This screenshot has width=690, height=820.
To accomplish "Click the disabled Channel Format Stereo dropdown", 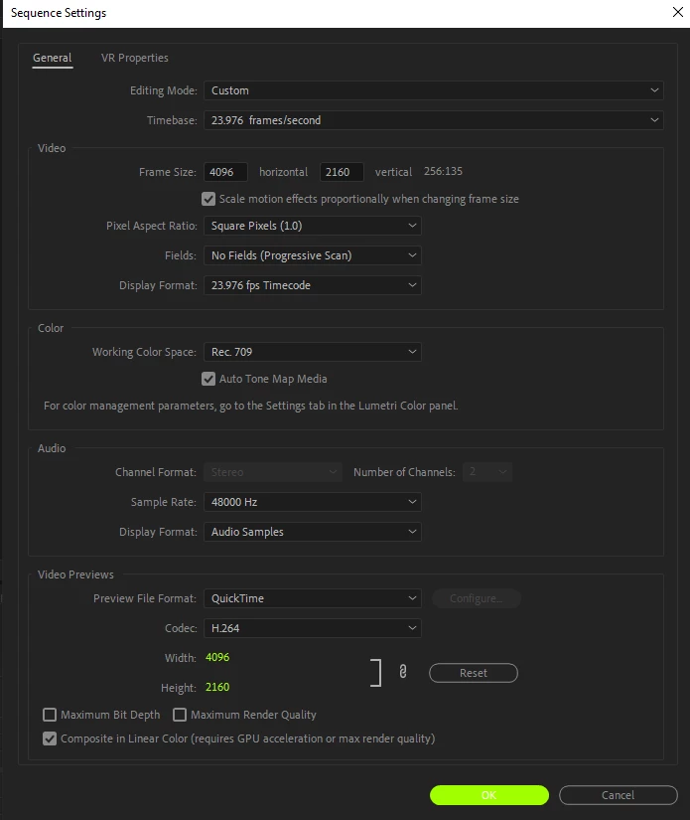I will click(273, 472).
